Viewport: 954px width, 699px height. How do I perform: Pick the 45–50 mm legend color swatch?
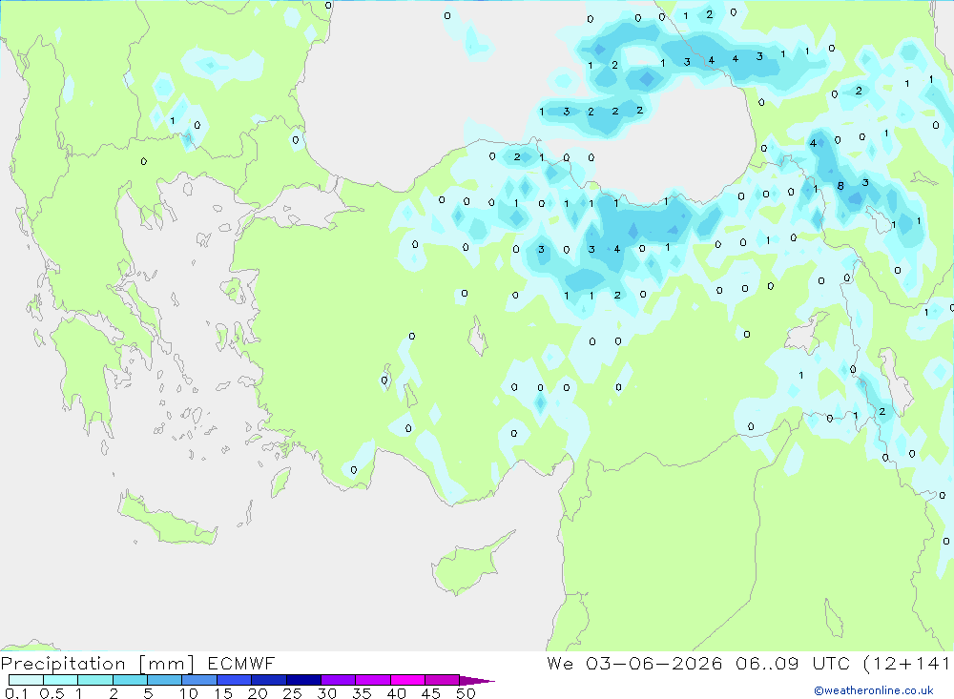(x=443, y=680)
